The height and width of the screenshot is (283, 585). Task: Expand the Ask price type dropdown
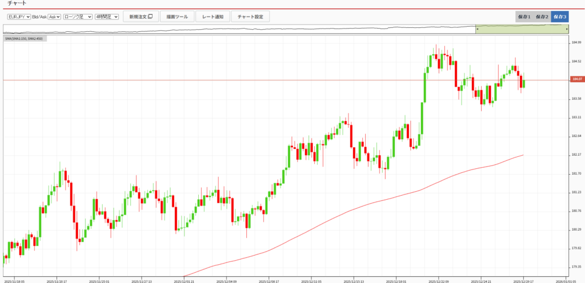[54, 17]
